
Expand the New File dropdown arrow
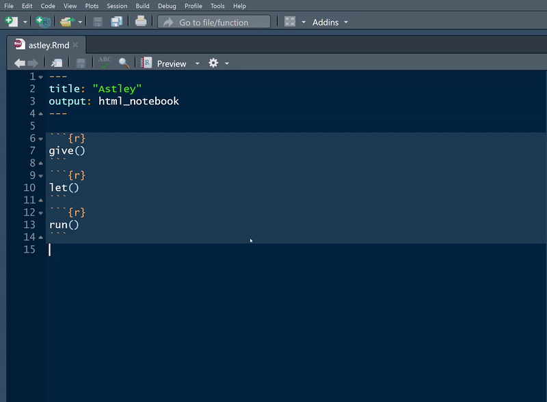click(x=25, y=23)
